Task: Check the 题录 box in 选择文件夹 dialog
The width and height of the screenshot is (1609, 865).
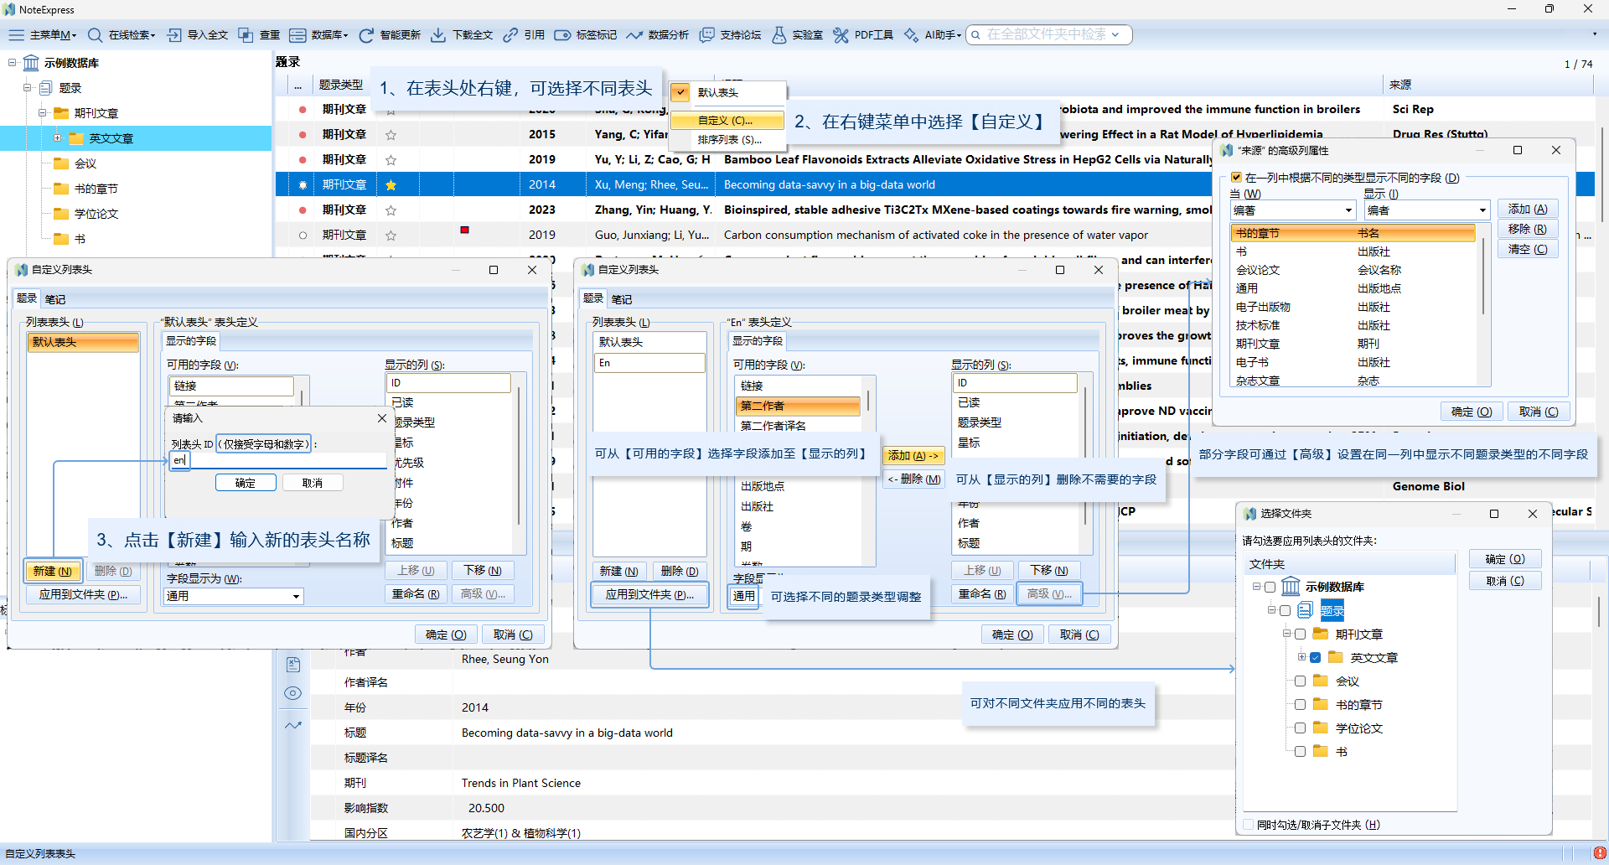Action: [1286, 610]
